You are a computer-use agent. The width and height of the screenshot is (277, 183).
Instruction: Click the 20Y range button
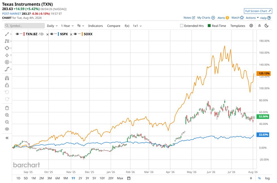(x=111, y=178)
